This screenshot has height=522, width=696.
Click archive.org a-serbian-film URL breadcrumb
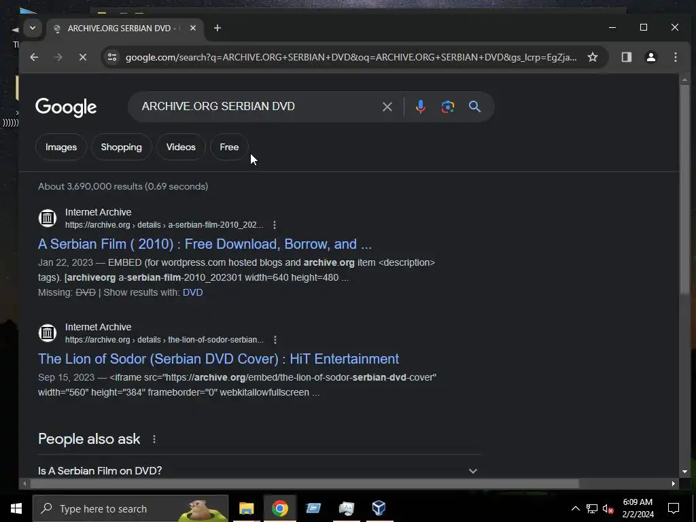pos(164,225)
